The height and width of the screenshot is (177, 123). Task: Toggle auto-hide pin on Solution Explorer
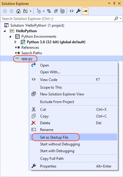(x=114, y=4)
